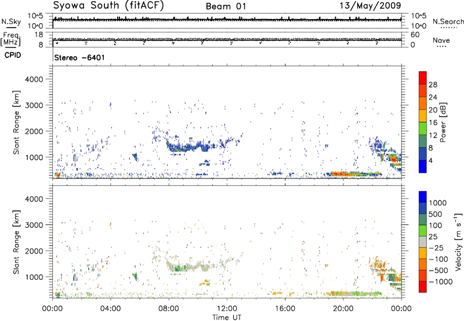Click the '08:00' time axis tick label

(x=169, y=309)
